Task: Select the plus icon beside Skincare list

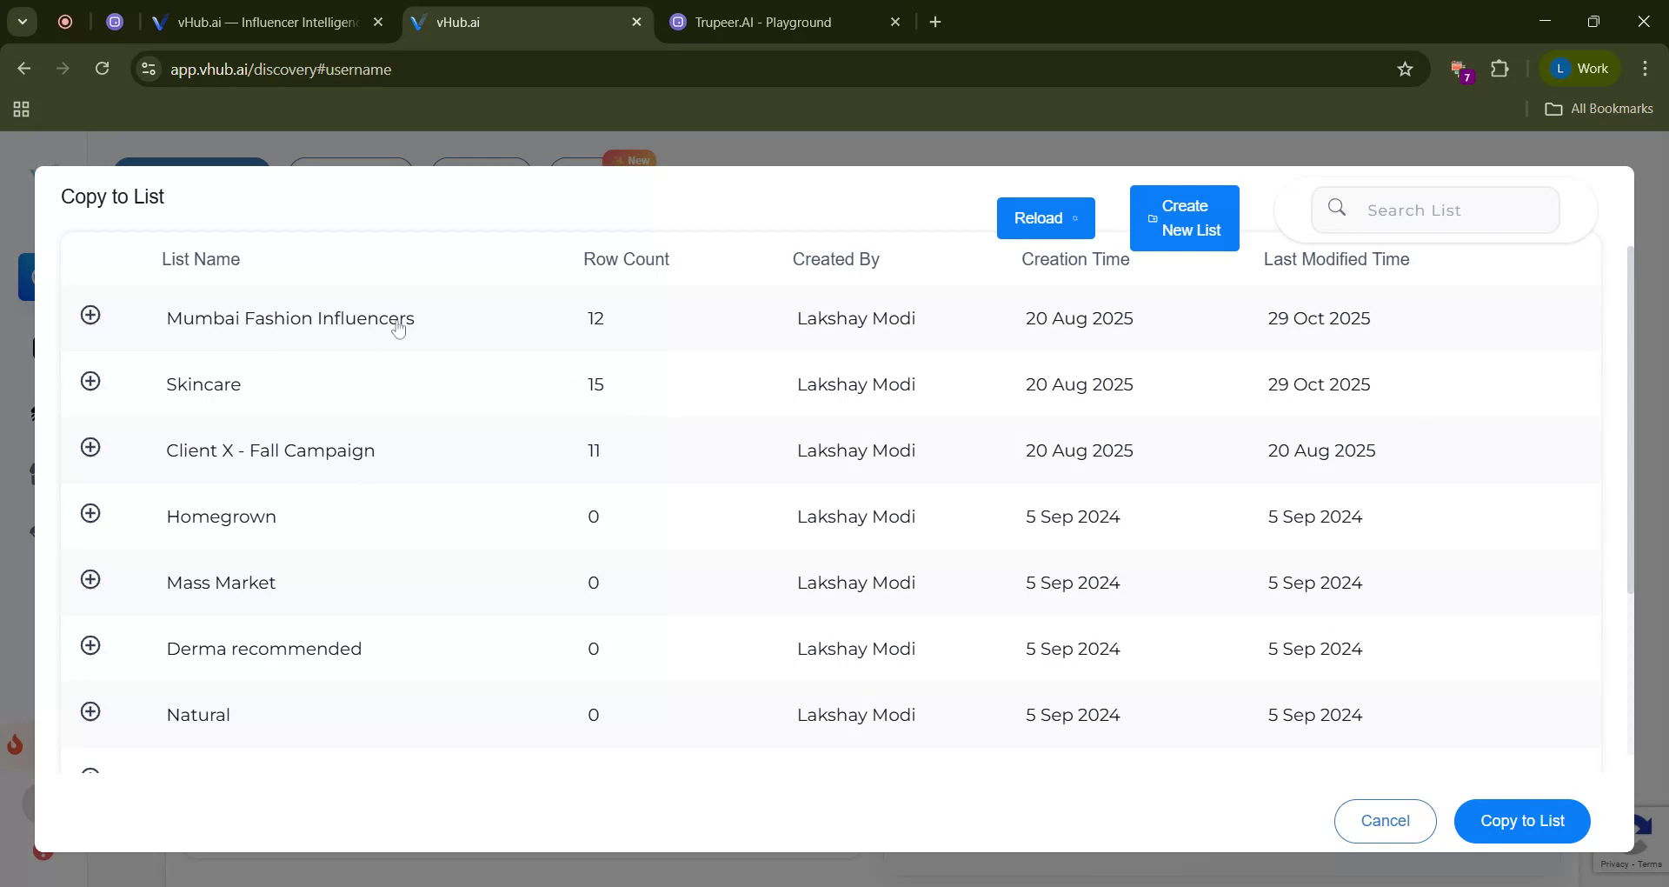Action: tap(91, 381)
